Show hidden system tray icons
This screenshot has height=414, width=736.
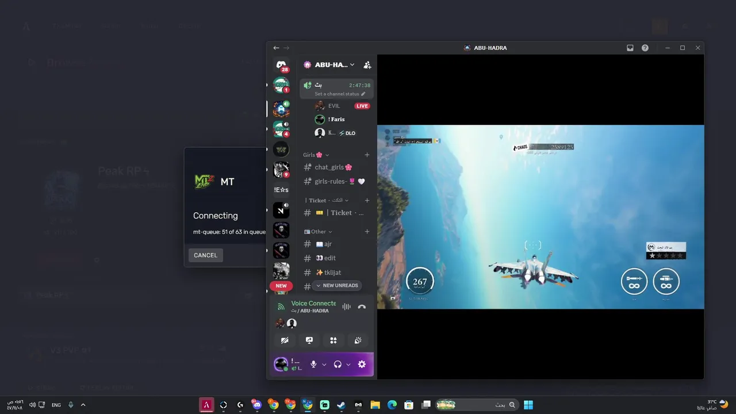(x=83, y=405)
